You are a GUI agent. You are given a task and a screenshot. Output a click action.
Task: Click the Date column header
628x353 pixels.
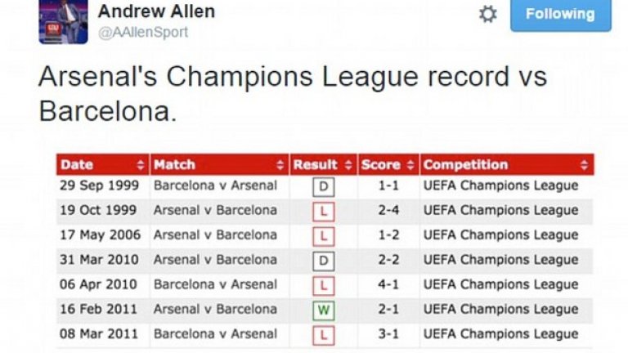click(78, 165)
